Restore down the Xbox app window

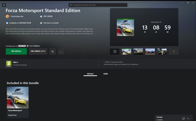point(188,3)
